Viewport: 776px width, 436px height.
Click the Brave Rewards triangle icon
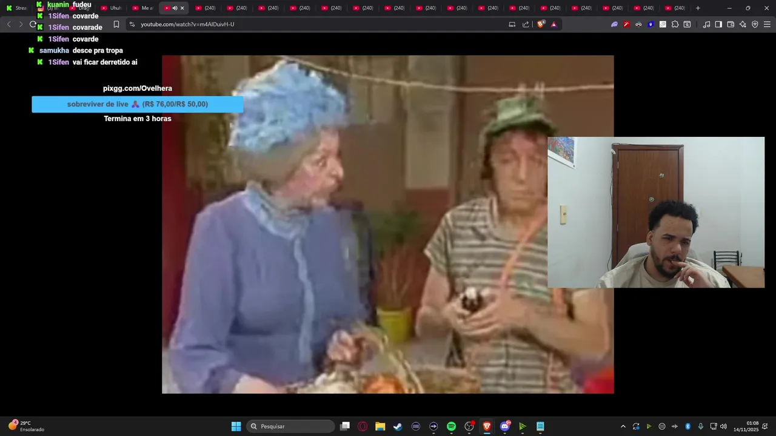(x=554, y=24)
